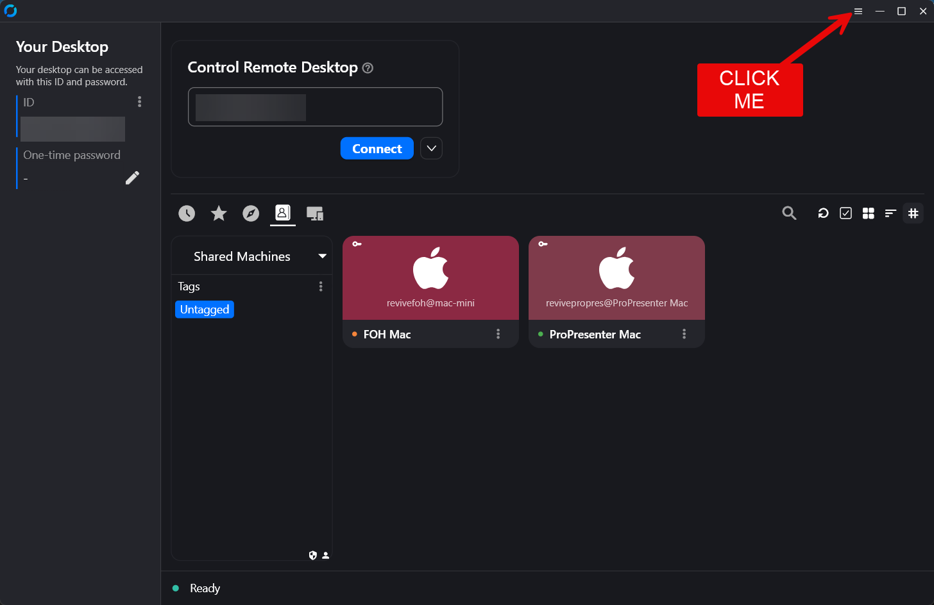
Task: Click the search magnifier icon
Action: pyautogui.click(x=789, y=213)
